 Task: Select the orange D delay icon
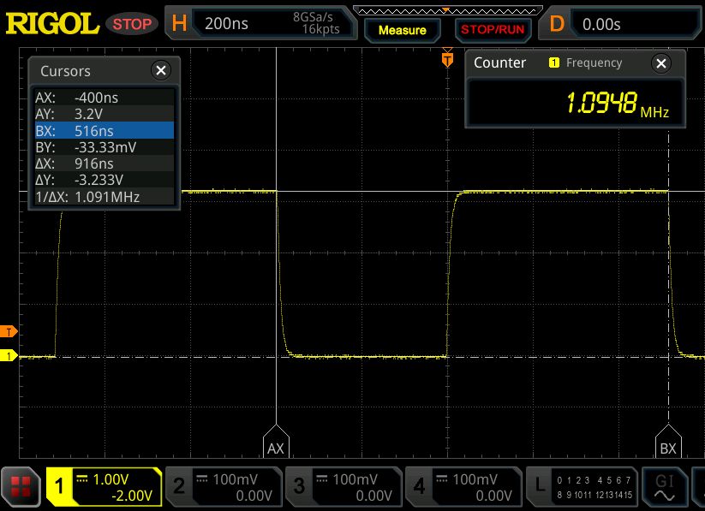click(x=557, y=23)
